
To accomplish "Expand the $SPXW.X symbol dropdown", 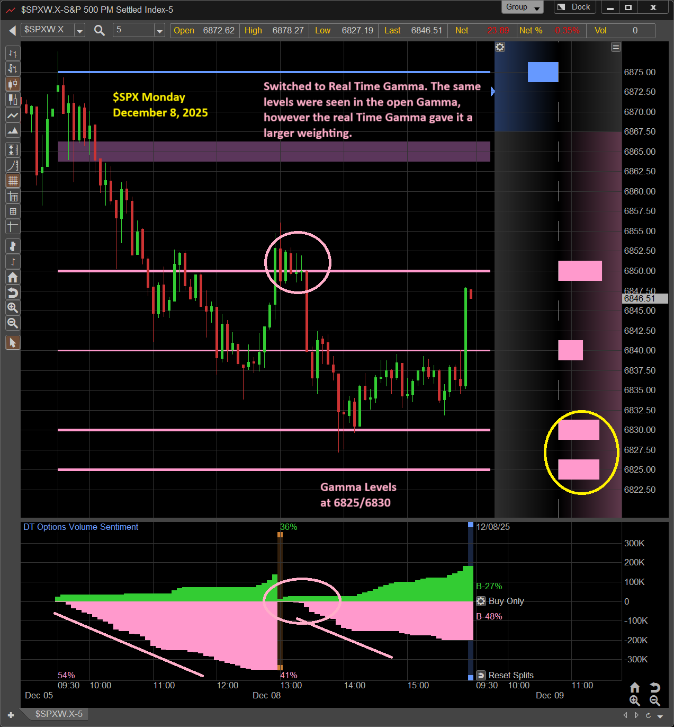I will click(79, 31).
